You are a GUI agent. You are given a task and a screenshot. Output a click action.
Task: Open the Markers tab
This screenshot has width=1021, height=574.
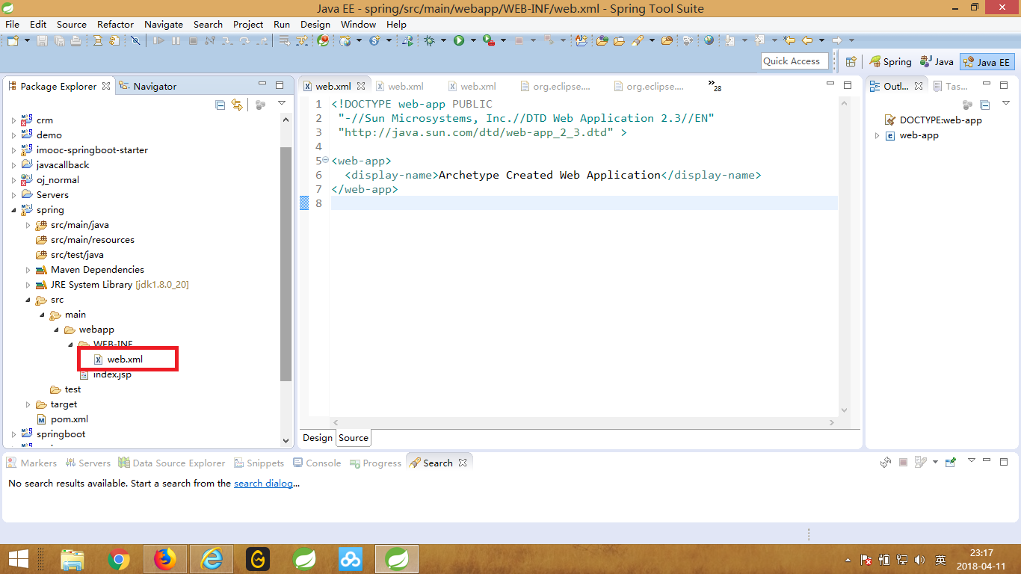pos(31,463)
